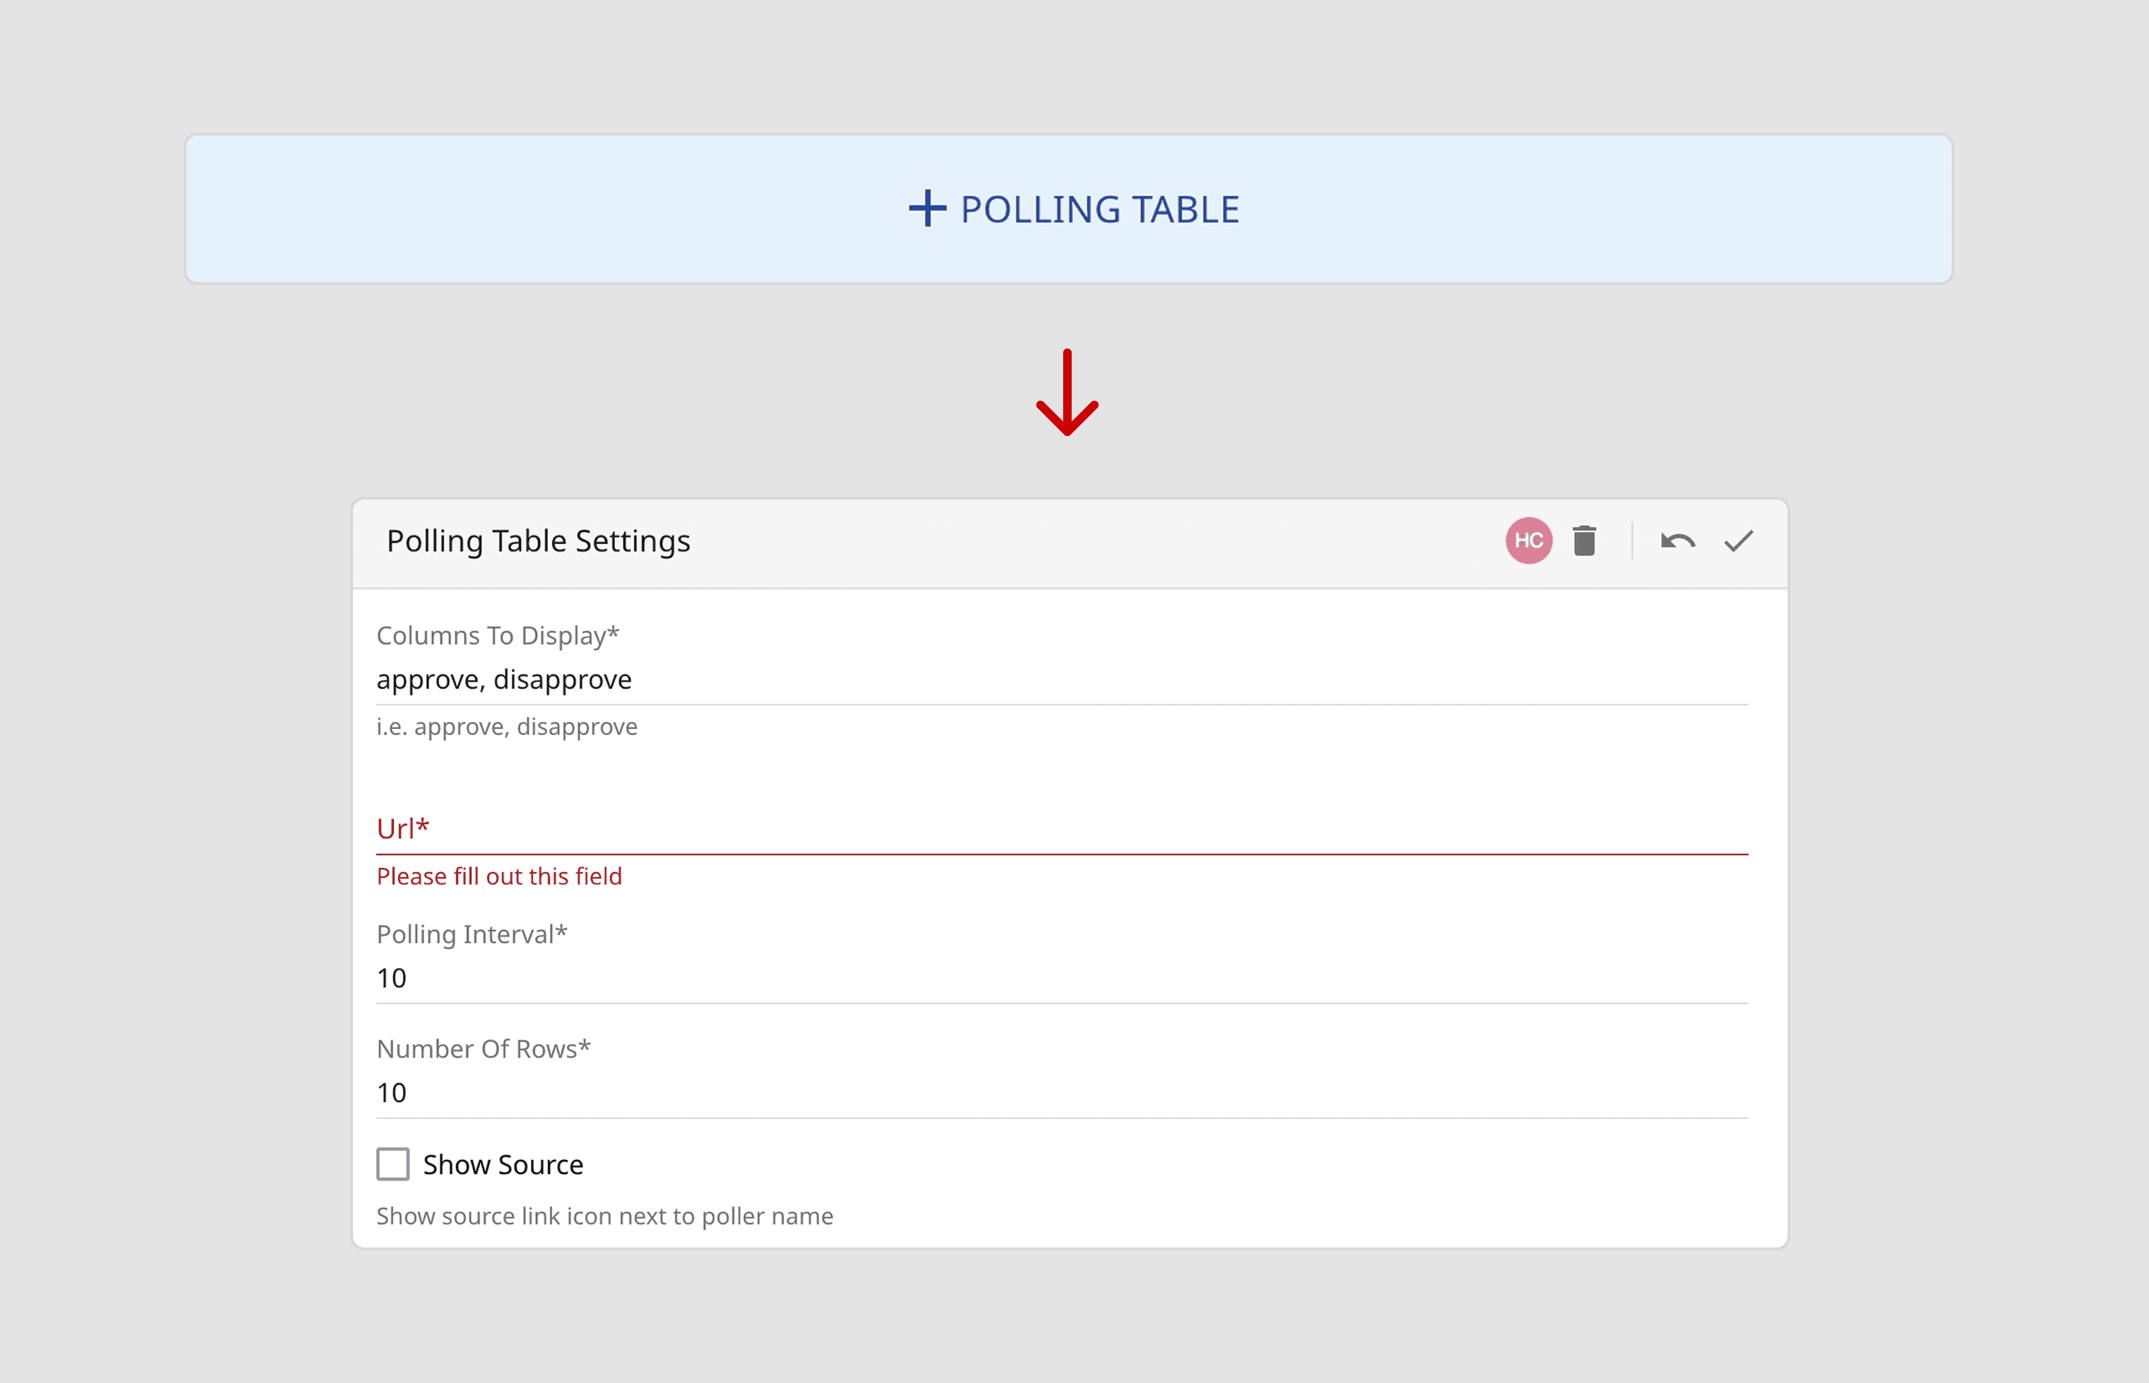Click the Polling Table Settings title
Viewport: 2149px width, 1383px height.
538,540
